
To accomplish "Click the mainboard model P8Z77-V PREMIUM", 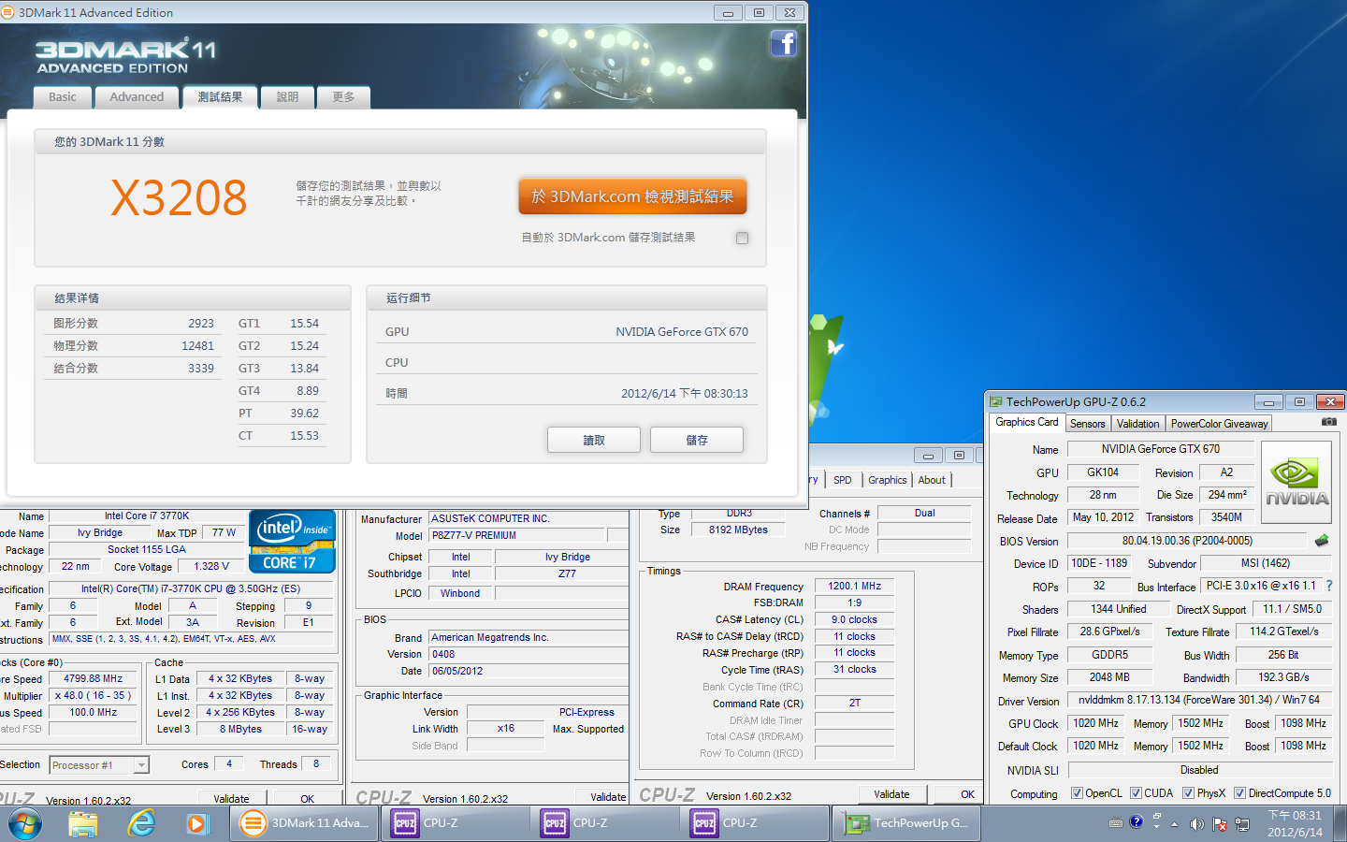I will [517, 535].
